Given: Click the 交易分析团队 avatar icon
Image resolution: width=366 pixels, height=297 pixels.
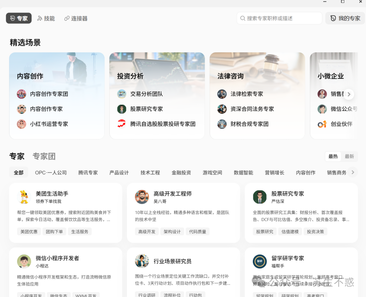Looking at the screenshot, I should click(x=122, y=94).
